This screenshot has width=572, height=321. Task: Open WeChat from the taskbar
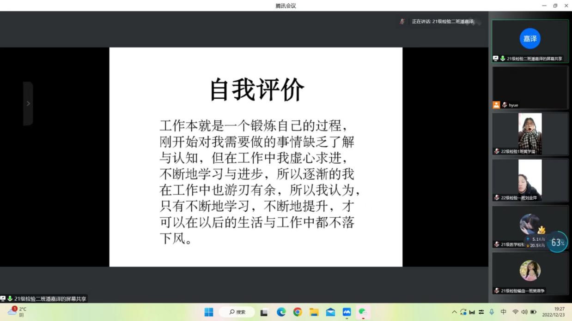click(363, 312)
